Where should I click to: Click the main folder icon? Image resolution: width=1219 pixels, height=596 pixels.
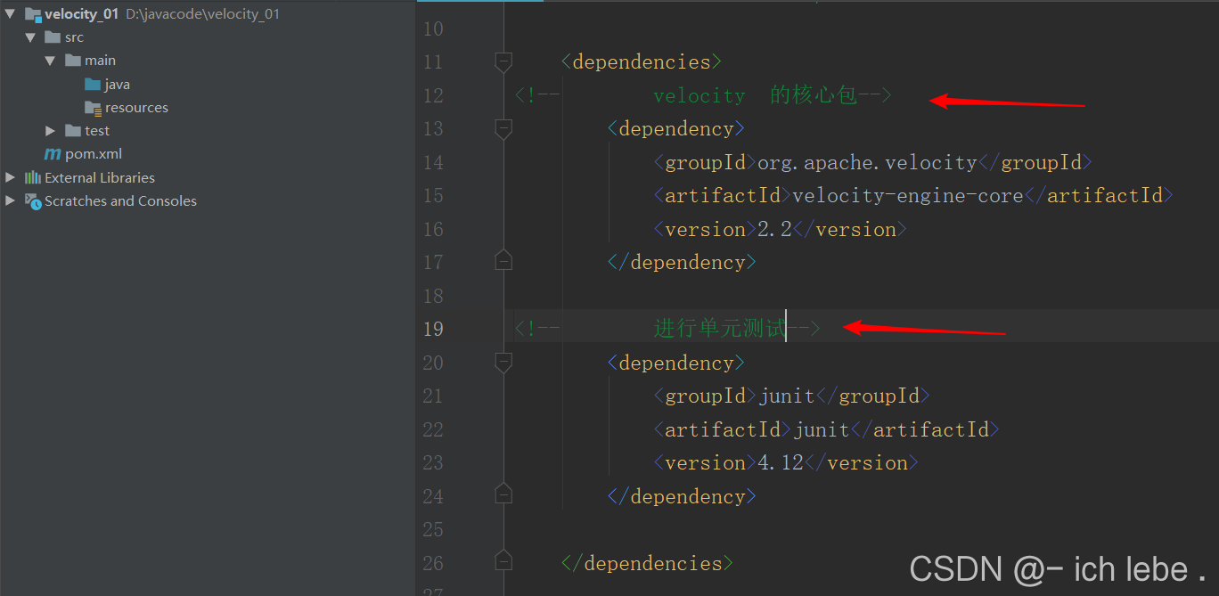pos(73,61)
